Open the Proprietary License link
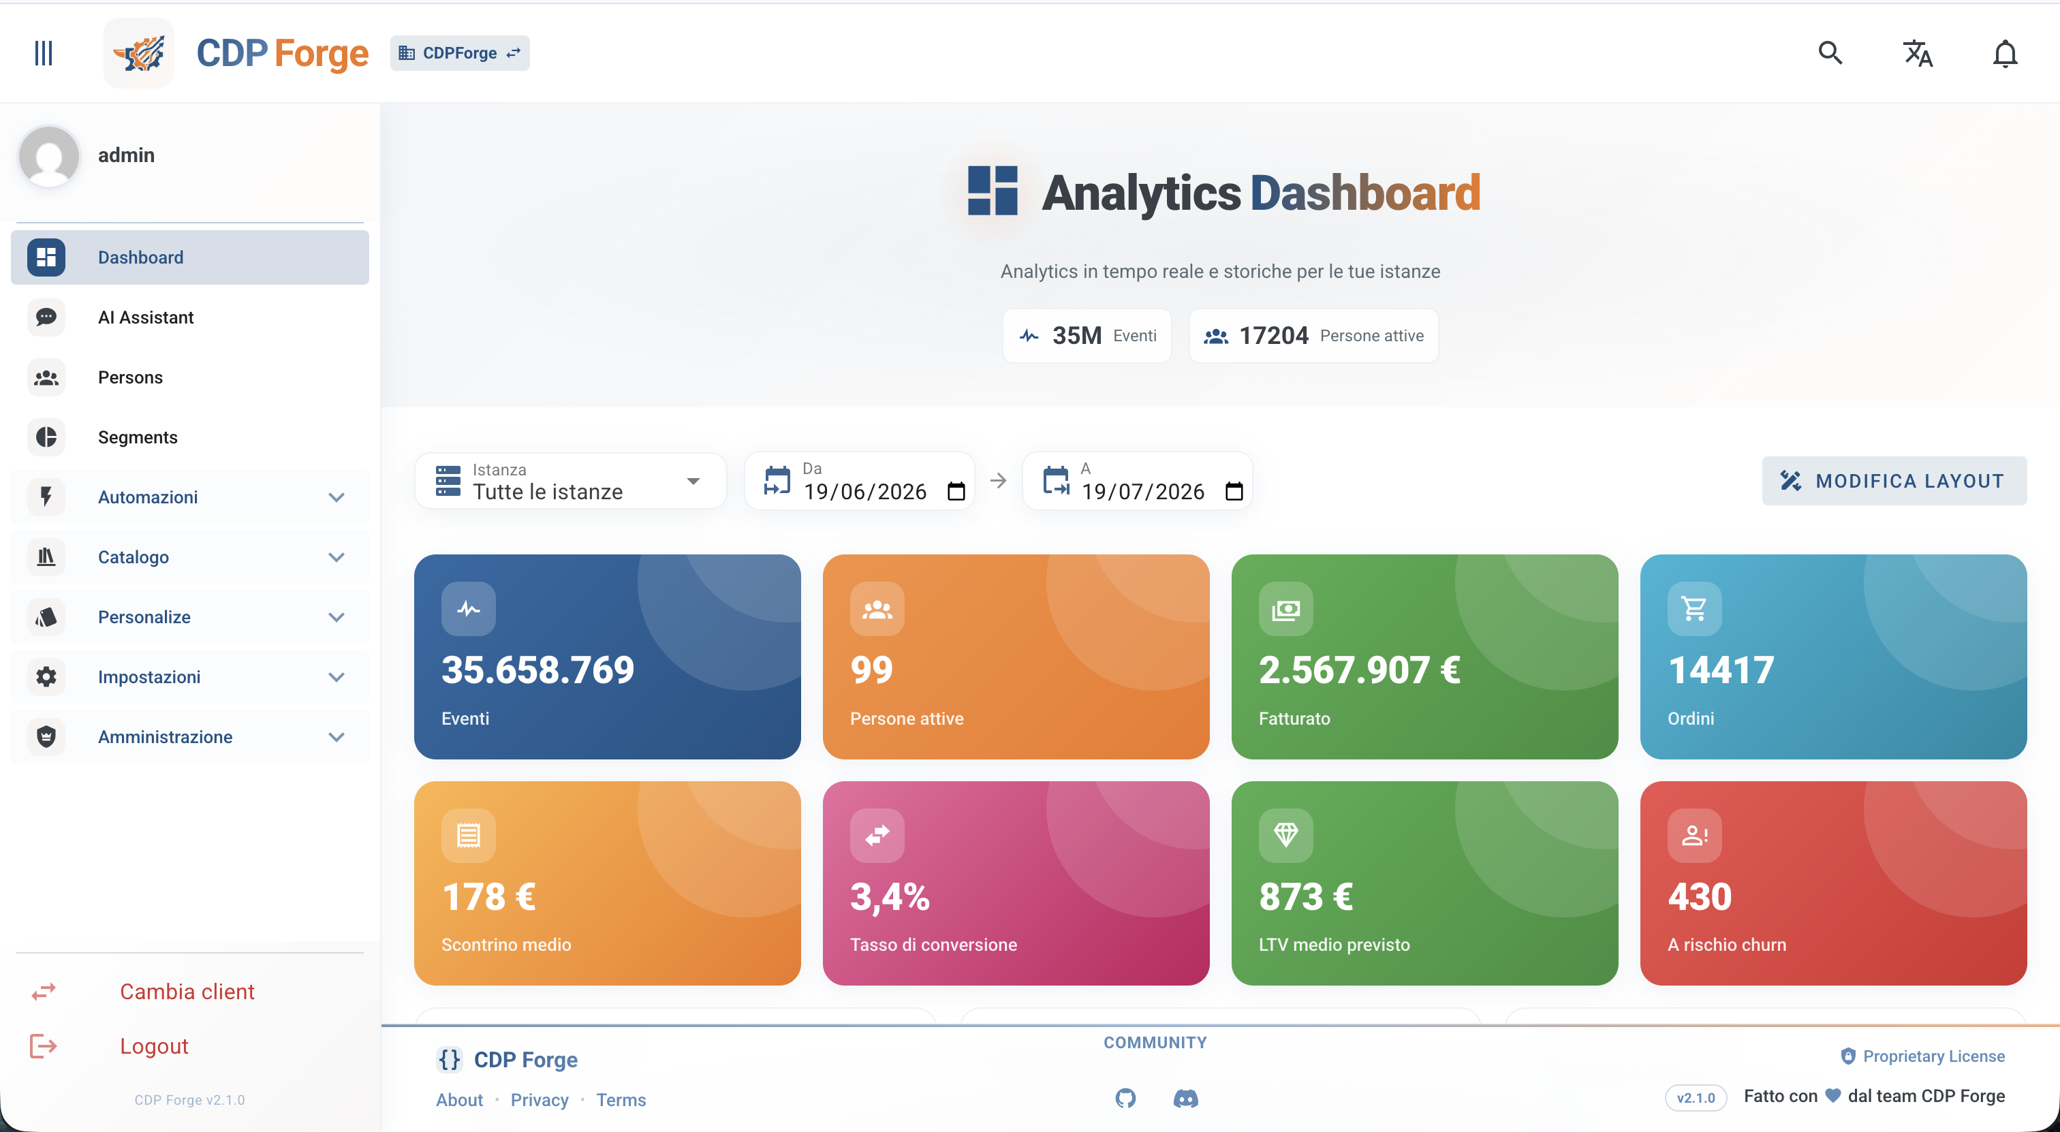Viewport: 2060px width, 1132px height. pyautogui.click(x=1922, y=1056)
